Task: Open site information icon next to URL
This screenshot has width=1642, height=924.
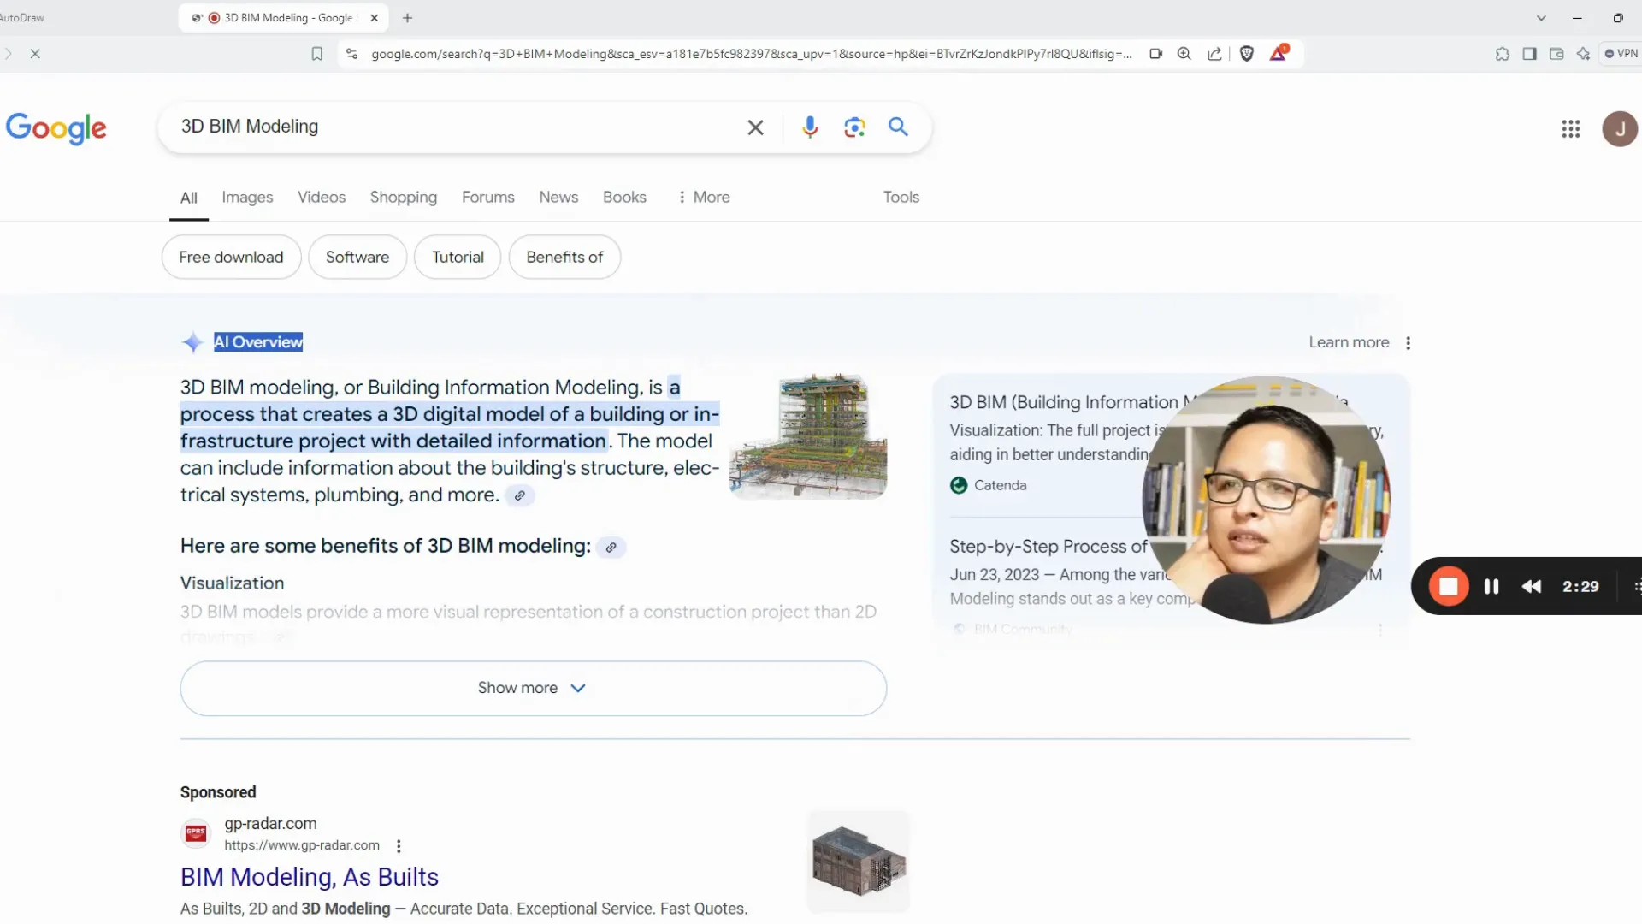Action: (351, 54)
